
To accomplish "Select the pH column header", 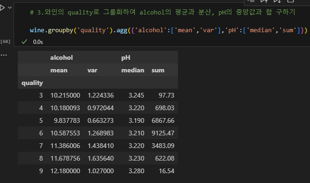I will 126,58.
